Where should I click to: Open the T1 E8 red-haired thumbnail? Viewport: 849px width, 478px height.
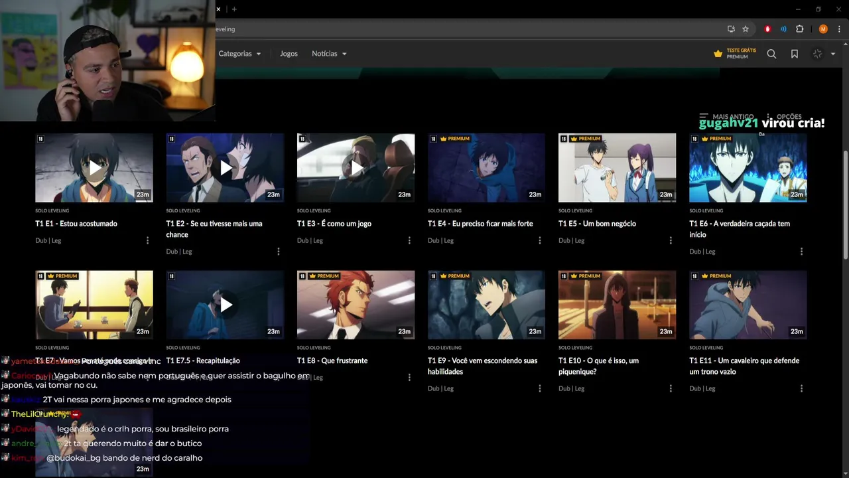pos(356,305)
